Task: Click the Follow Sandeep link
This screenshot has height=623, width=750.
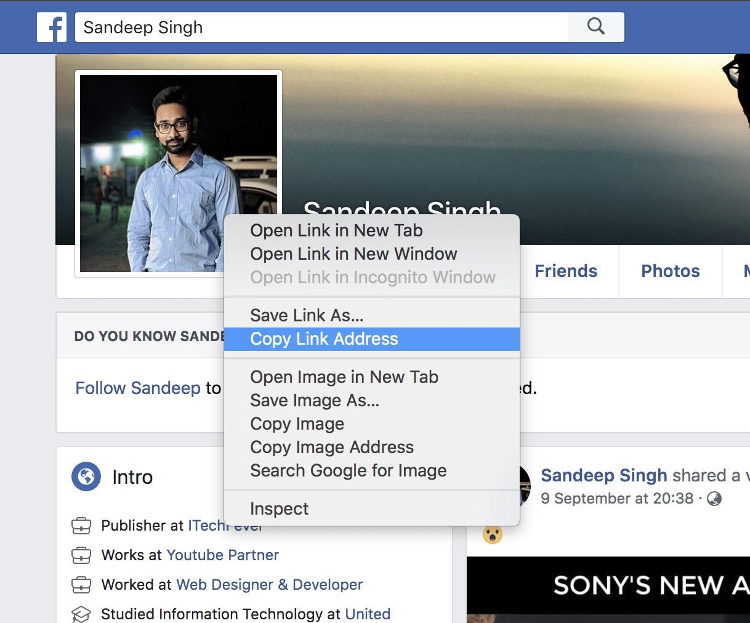Action: (x=138, y=388)
